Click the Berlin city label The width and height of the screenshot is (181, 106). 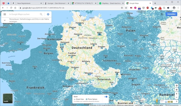(x=100, y=33)
